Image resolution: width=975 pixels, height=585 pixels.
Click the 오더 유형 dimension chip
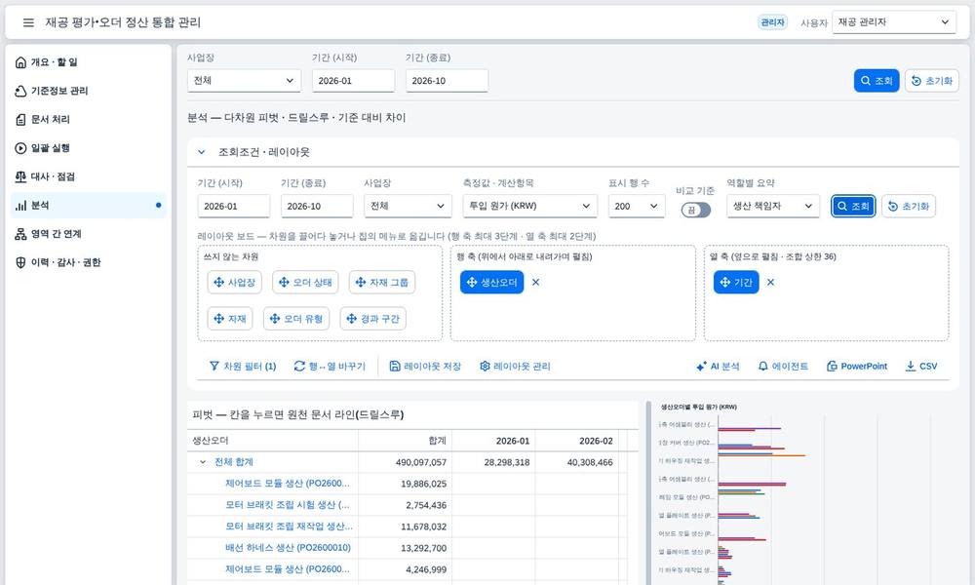click(296, 318)
